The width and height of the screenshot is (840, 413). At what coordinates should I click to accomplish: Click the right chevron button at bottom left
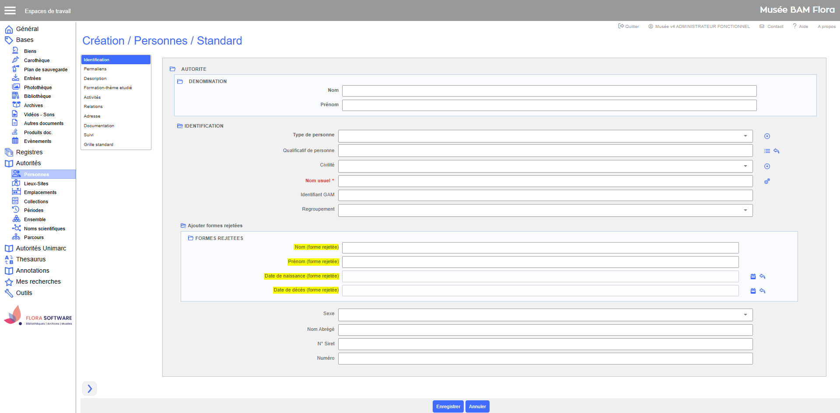pyautogui.click(x=90, y=389)
